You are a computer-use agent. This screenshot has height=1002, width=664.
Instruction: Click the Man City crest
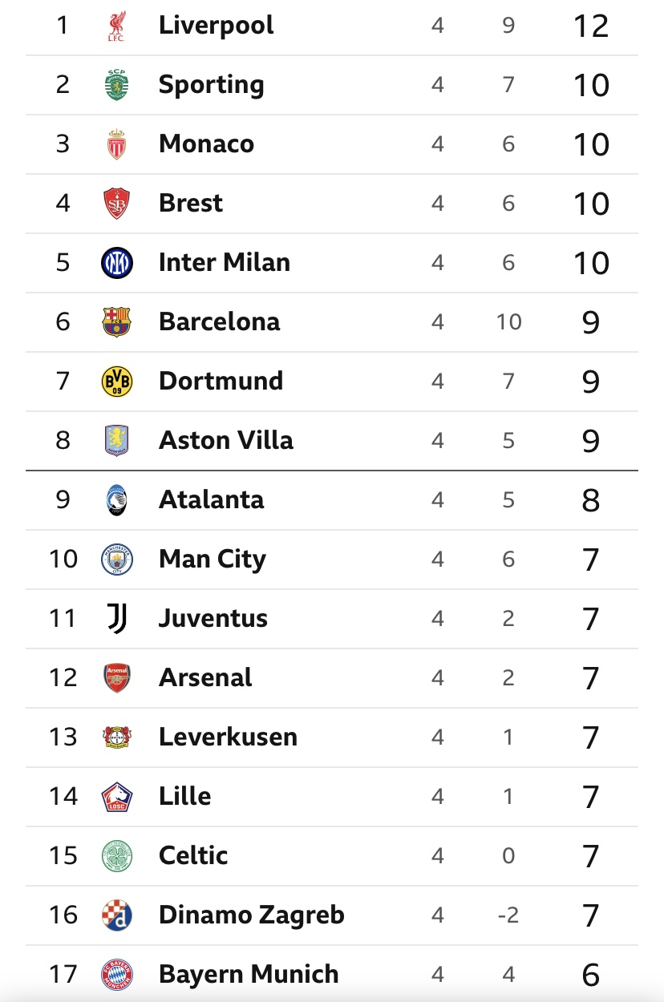click(x=117, y=560)
